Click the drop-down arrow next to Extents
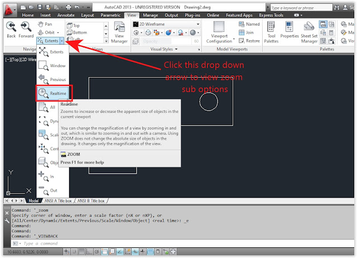Image resolution: width=357 pixels, height=258 pixels. coord(62,41)
